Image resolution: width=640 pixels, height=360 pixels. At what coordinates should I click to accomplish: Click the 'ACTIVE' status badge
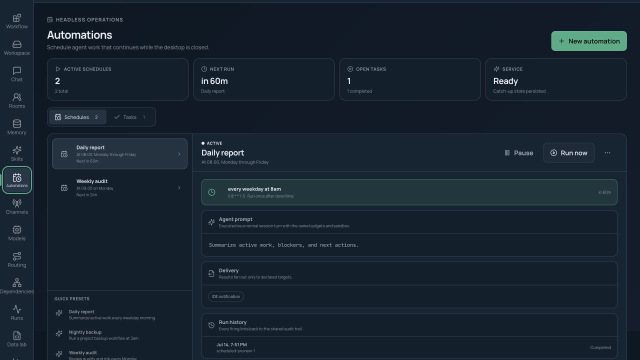212,143
